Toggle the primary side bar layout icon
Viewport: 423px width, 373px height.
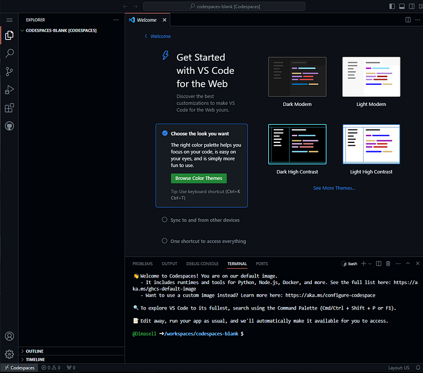392,7
